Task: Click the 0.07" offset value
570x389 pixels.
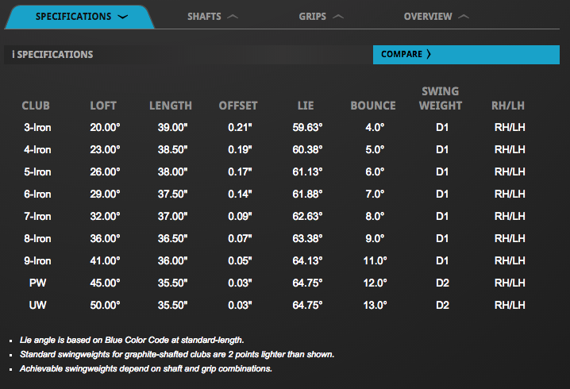Action: point(240,238)
